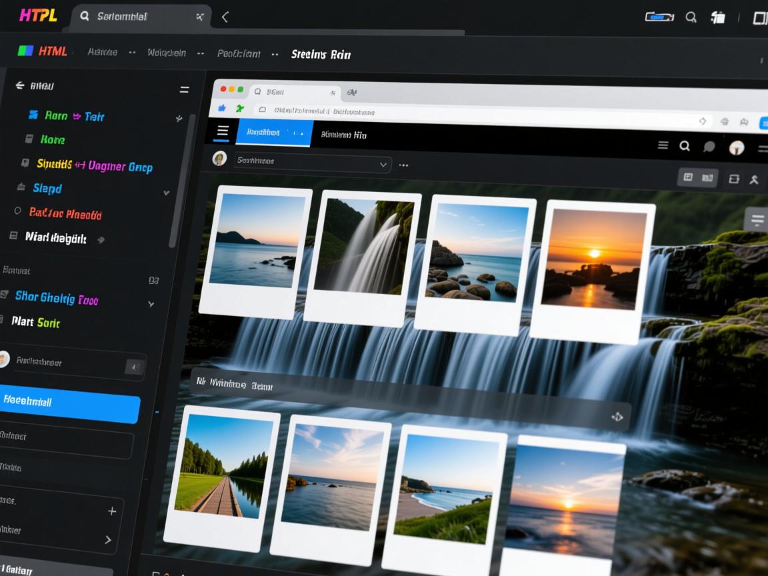Click the green puzzle extension icon

point(240,109)
